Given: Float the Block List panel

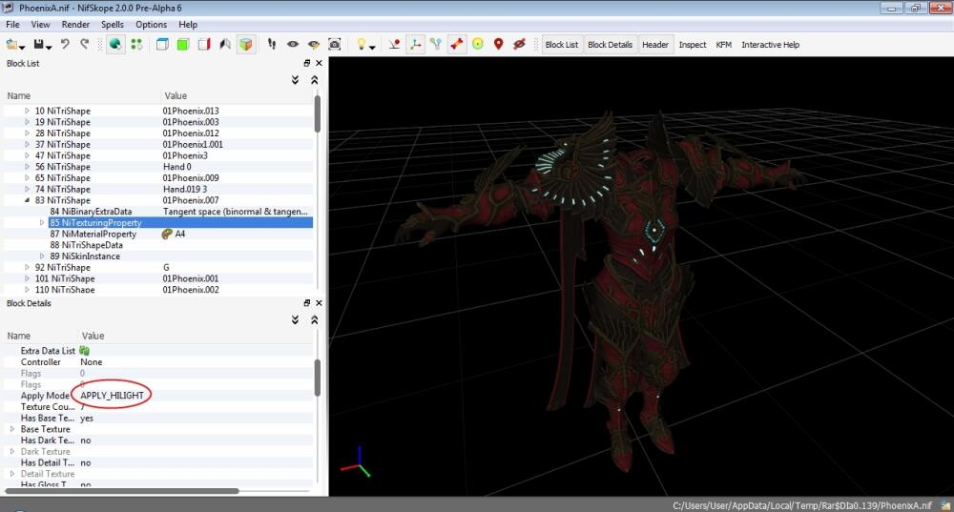Looking at the screenshot, I should (x=306, y=63).
